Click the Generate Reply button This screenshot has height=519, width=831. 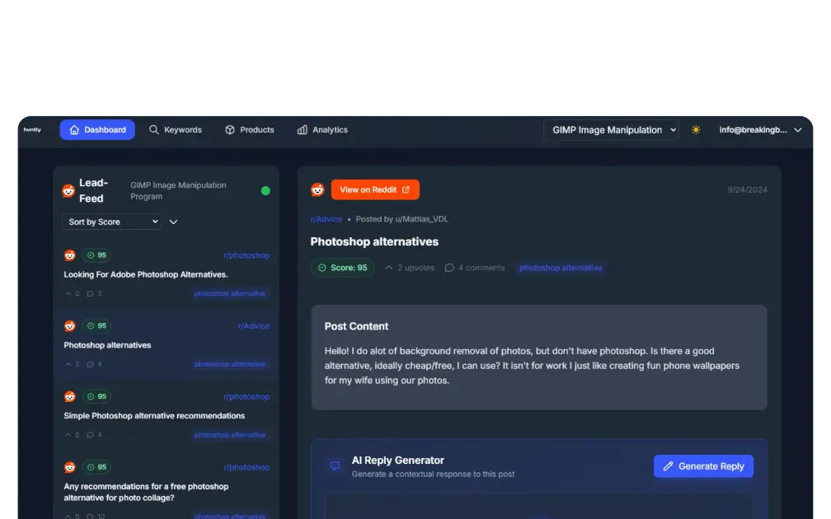pyautogui.click(x=703, y=466)
